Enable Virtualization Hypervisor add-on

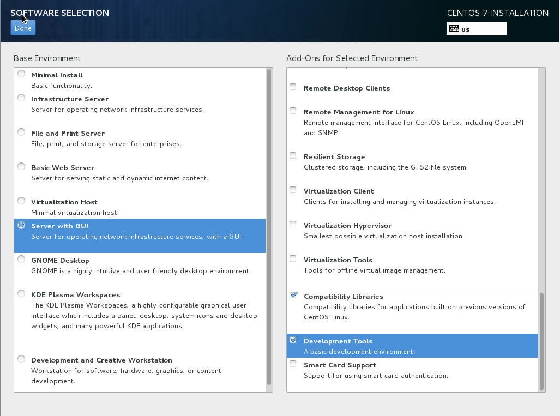[293, 225]
